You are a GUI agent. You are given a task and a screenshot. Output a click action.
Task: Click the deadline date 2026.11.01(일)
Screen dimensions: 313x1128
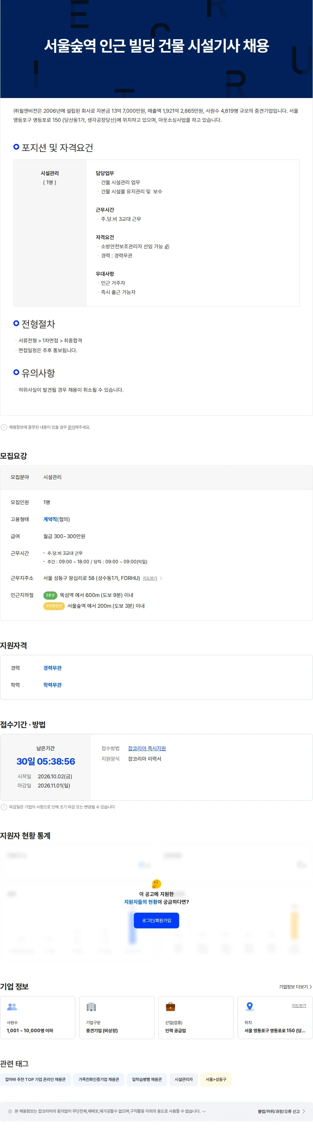click(54, 786)
